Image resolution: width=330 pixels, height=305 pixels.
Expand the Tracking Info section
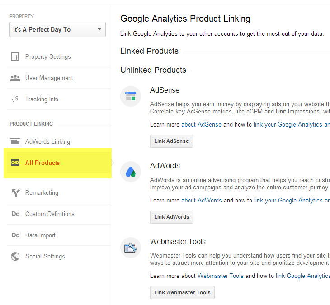coord(42,99)
